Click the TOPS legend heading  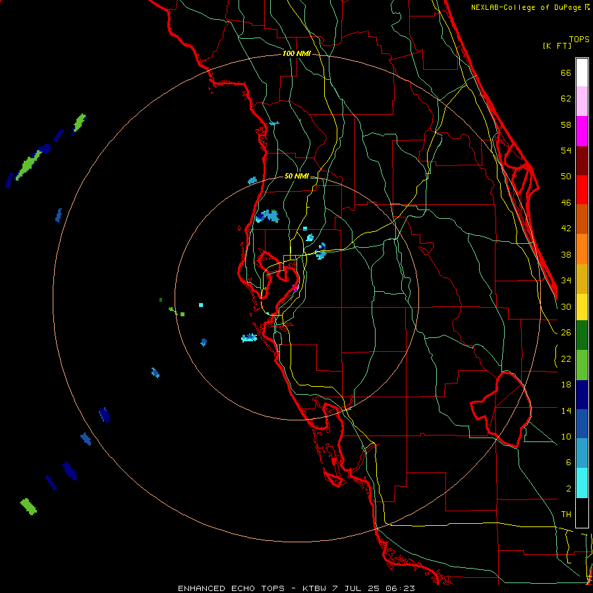579,39
